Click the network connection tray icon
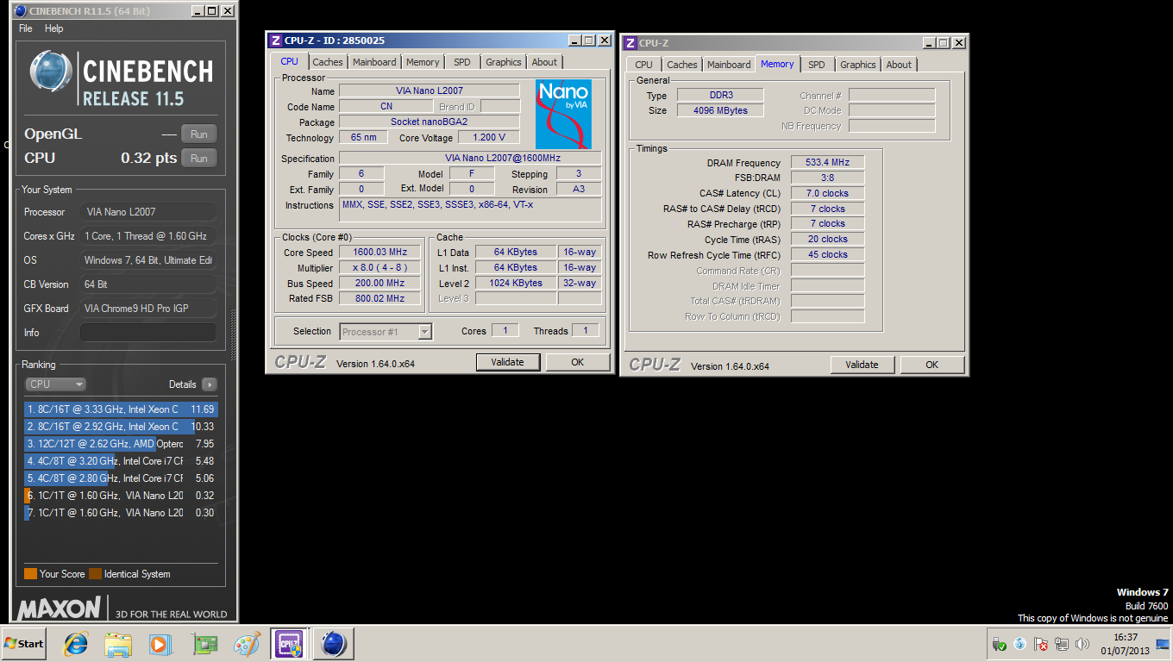Image resolution: width=1173 pixels, height=662 pixels. click(1062, 644)
